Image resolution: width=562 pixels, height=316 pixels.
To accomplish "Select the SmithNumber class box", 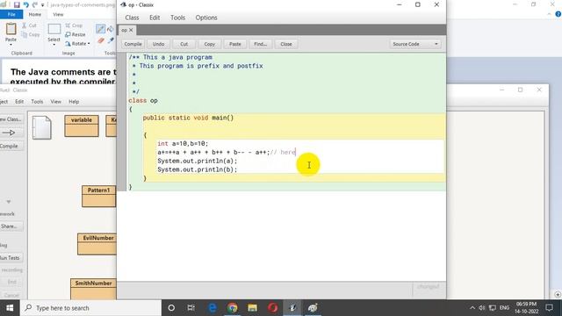I will [94, 289].
